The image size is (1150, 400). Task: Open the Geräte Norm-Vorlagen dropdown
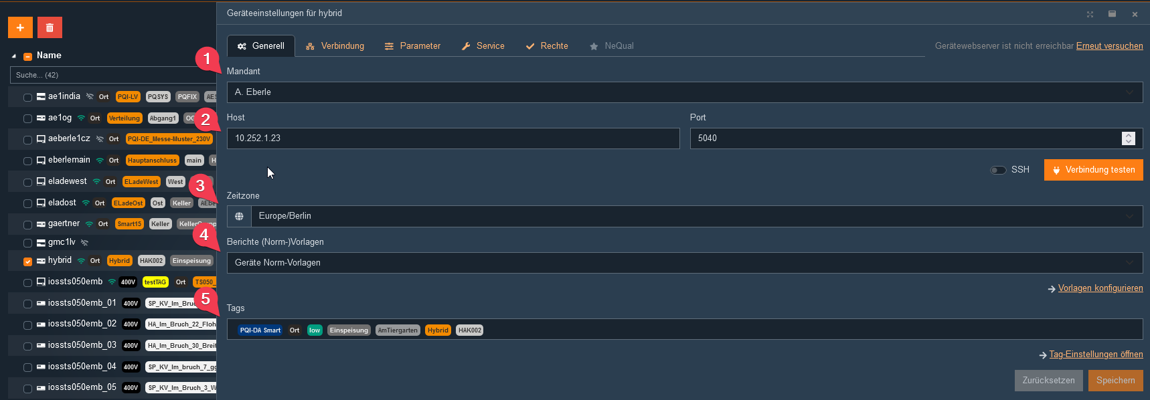pyautogui.click(x=684, y=263)
